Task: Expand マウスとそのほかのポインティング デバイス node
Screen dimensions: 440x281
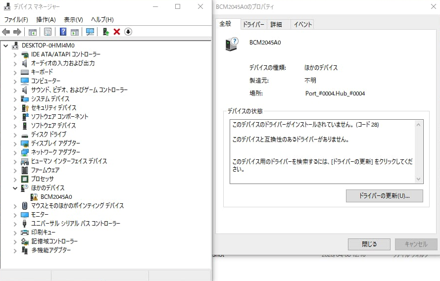Action: [15, 206]
